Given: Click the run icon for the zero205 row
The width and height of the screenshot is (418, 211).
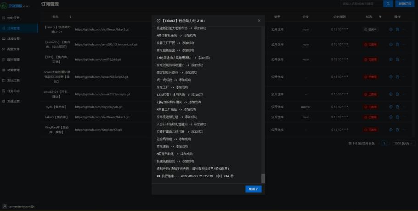Looking at the screenshot, I should (391, 44).
